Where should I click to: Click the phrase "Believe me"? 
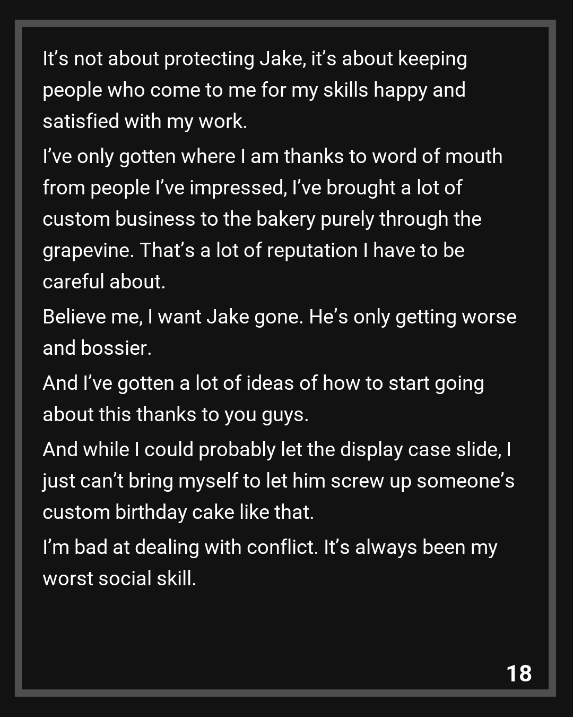point(92,317)
